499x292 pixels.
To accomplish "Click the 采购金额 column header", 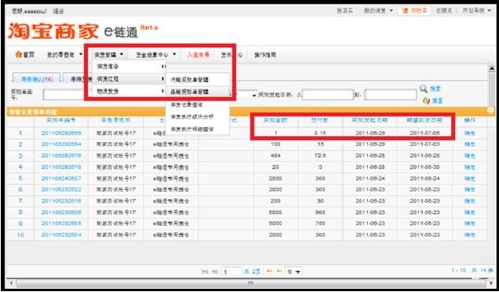I will pyautogui.click(x=275, y=121).
